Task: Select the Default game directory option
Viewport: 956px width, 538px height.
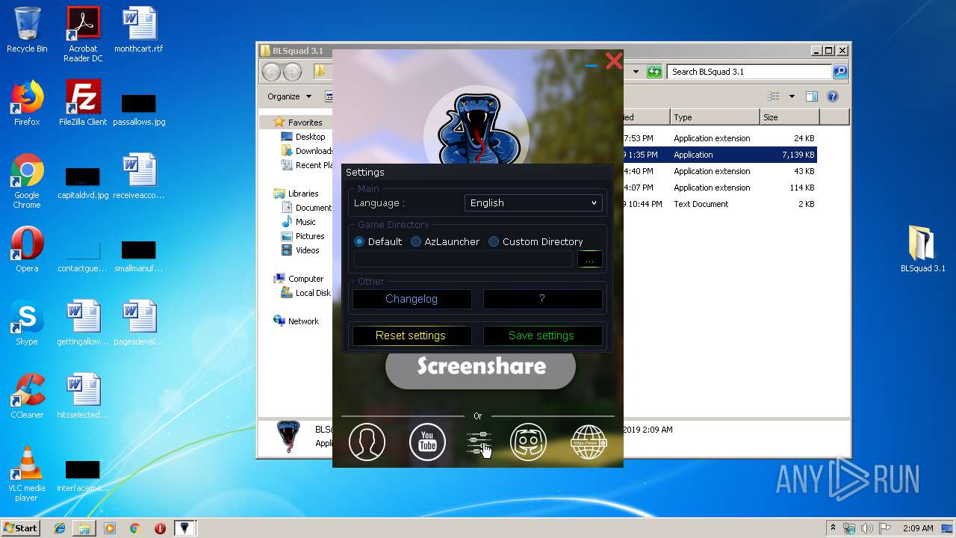Action: coord(378,241)
